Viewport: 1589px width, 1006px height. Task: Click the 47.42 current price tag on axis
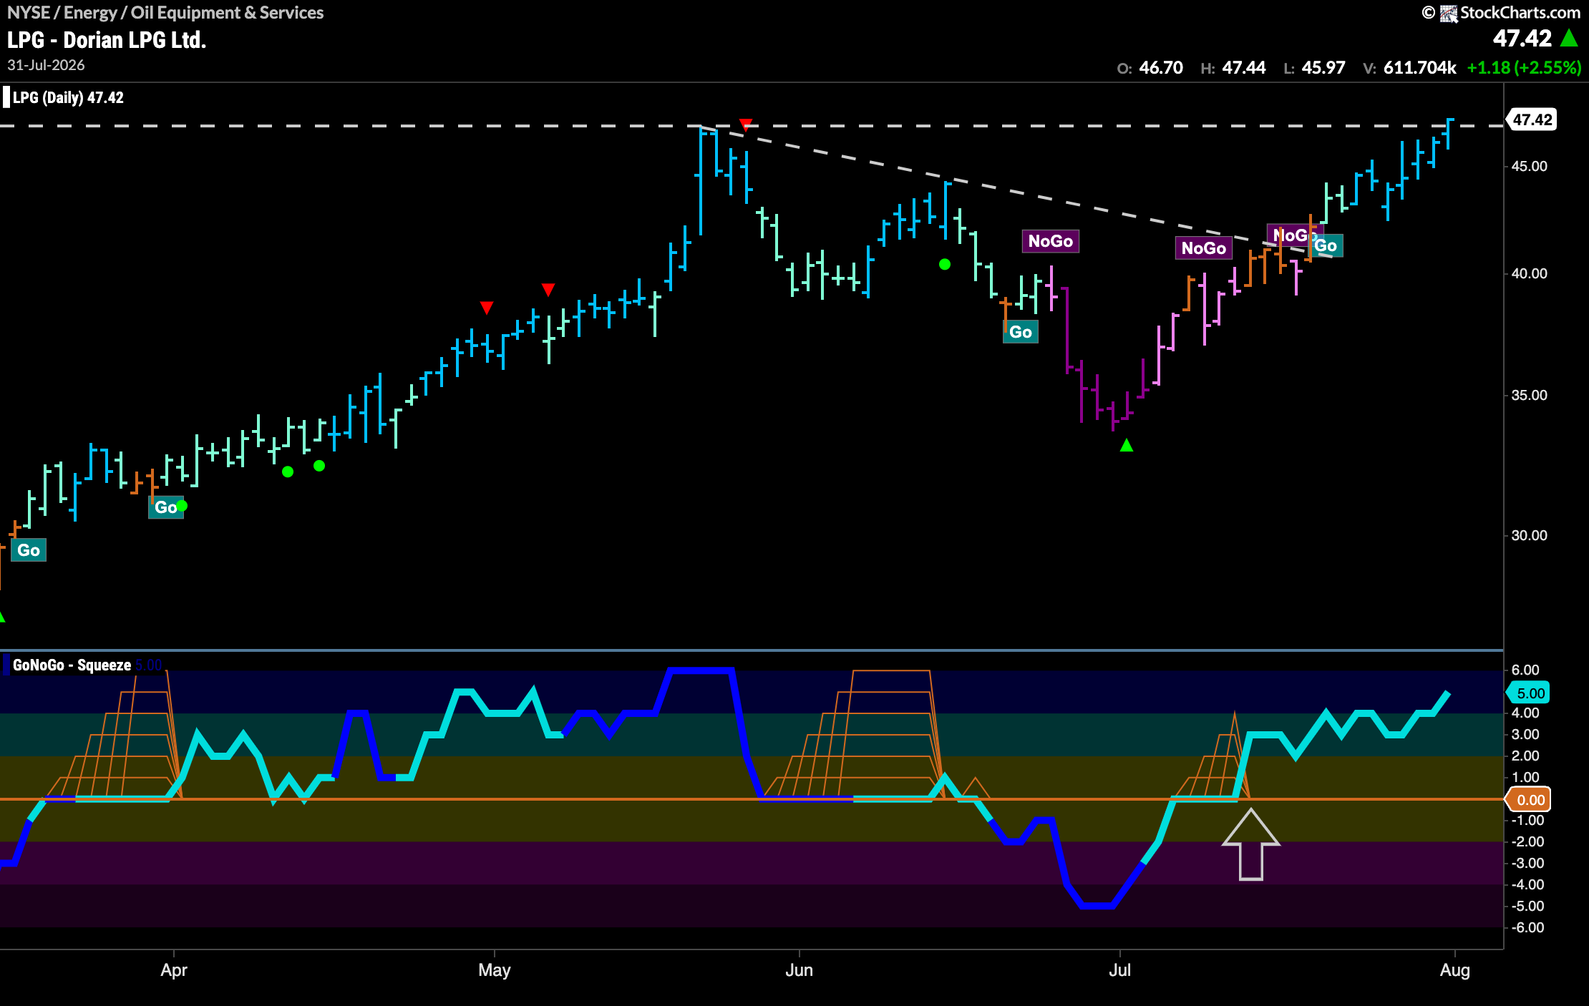coord(1532,119)
